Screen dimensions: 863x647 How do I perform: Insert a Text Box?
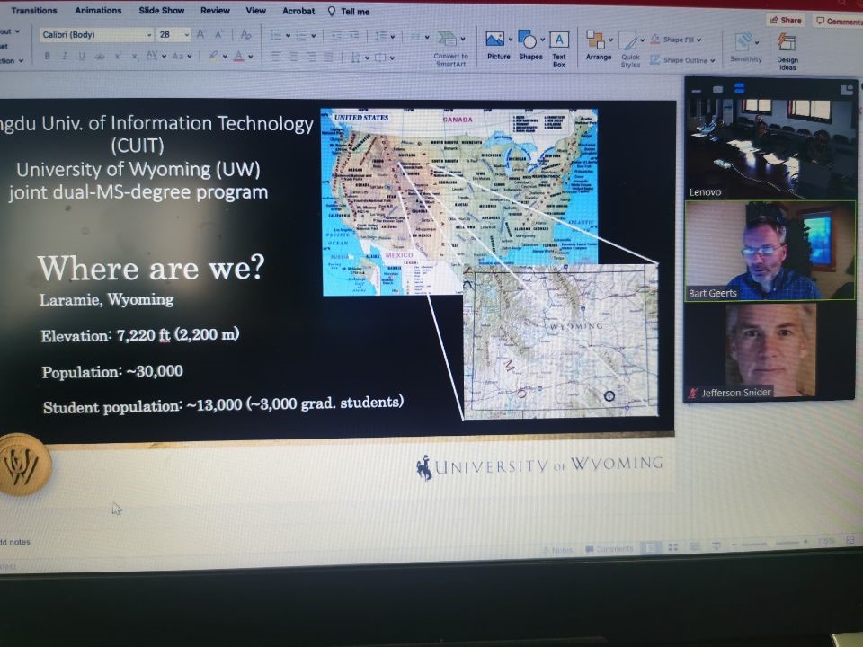559,49
